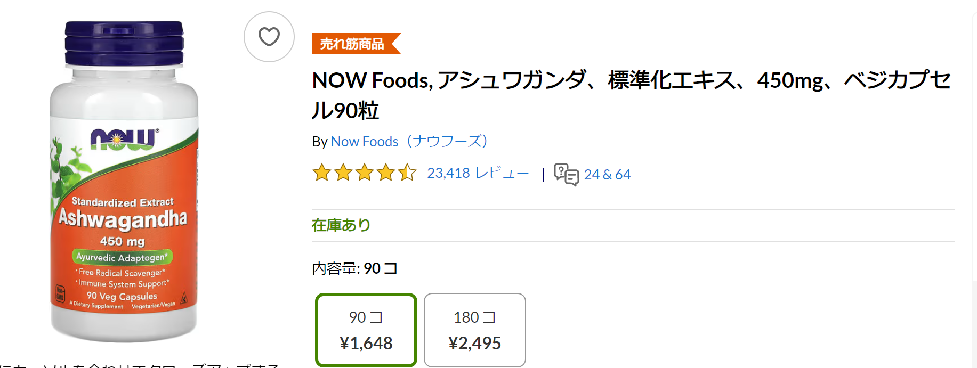Select the 180コ quantity option
The height and width of the screenshot is (368, 977).
[474, 330]
